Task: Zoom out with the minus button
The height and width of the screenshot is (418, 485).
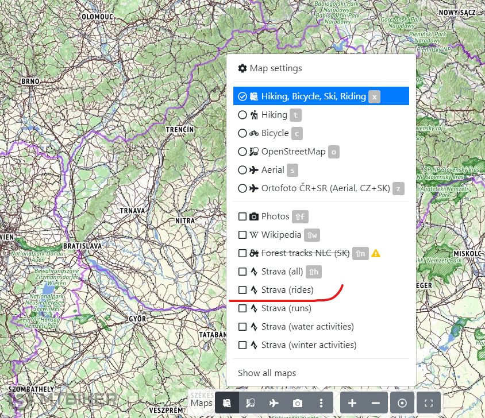Action: 375,403
